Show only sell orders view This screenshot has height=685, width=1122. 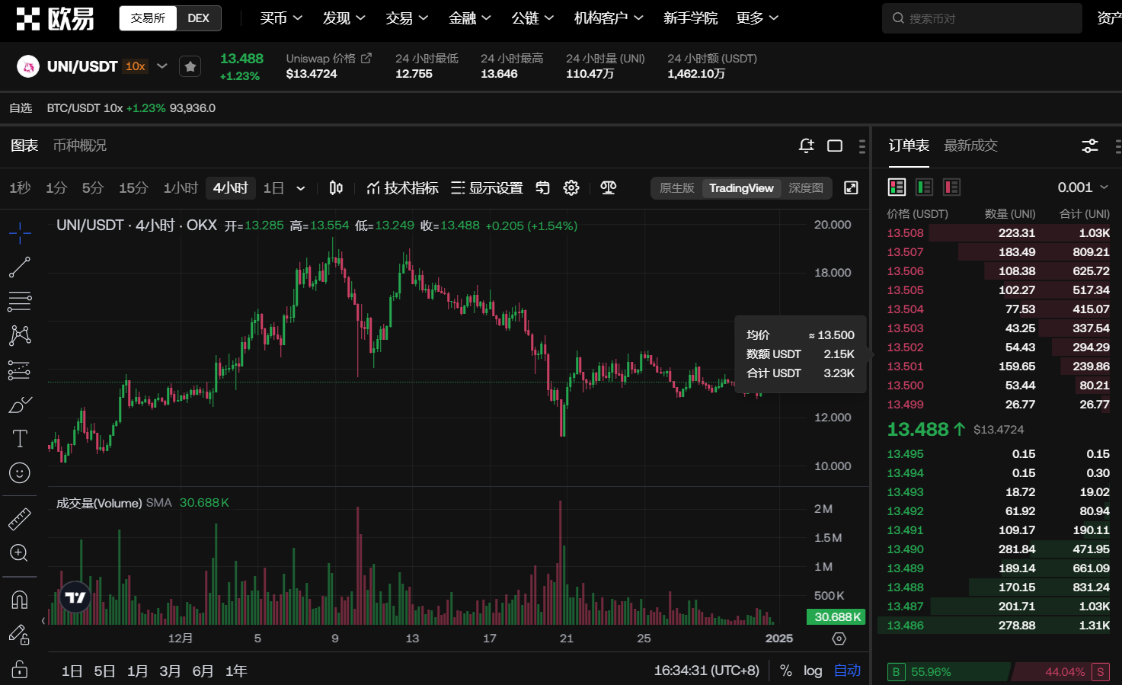tap(951, 187)
